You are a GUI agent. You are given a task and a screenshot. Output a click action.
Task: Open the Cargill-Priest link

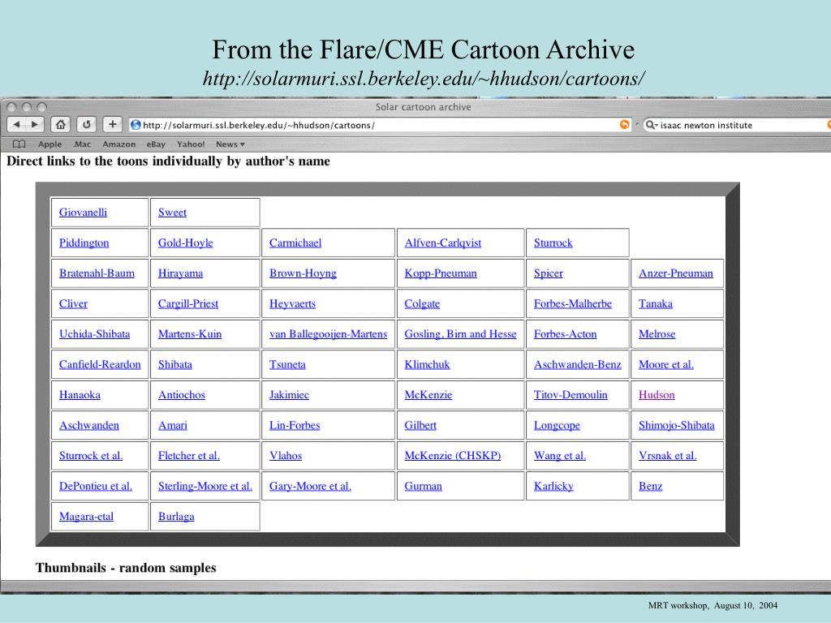click(x=188, y=304)
